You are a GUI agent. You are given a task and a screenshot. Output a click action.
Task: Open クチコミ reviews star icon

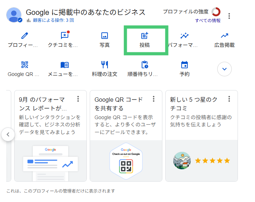click(x=65, y=36)
